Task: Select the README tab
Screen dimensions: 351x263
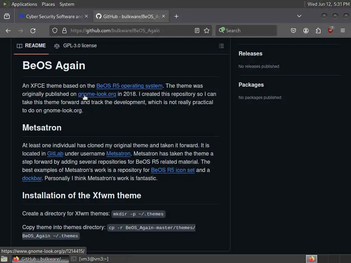Action: [x=31, y=46]
